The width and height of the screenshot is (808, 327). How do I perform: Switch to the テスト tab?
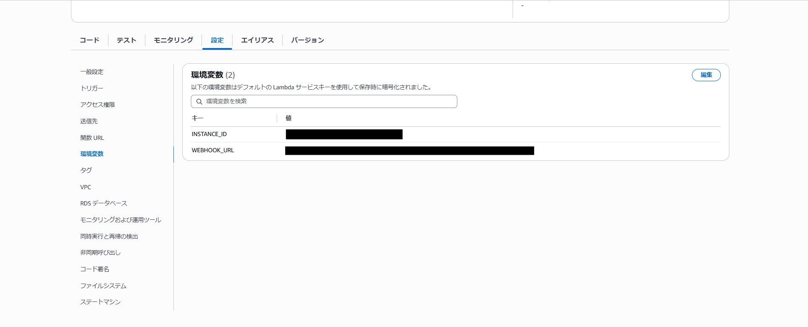(127, 40)
